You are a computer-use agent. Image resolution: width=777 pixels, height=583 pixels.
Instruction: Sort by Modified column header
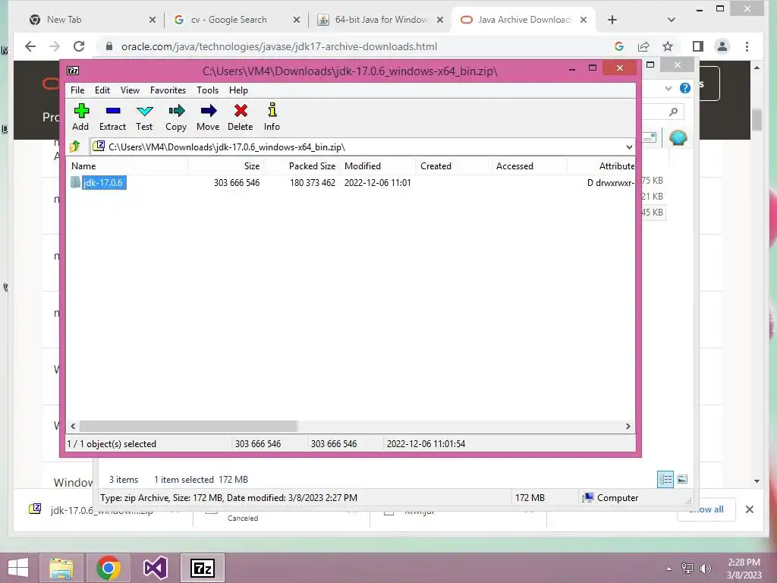pos(378,166)
